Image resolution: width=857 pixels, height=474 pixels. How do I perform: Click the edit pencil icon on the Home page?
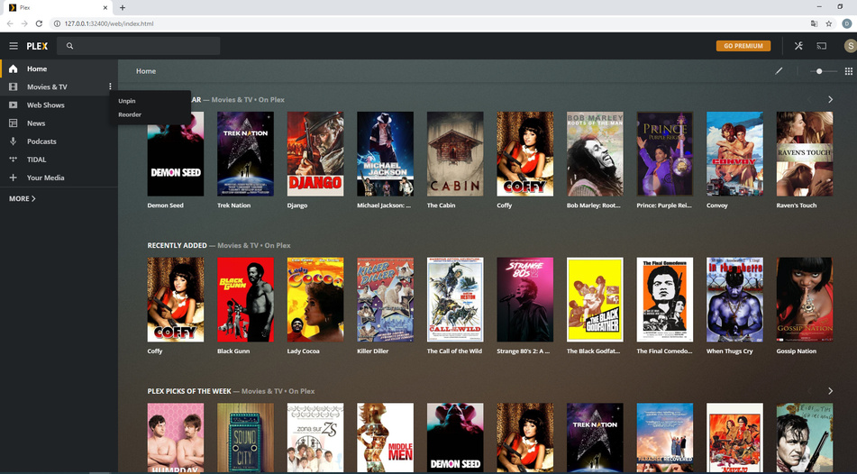point(779,71)
